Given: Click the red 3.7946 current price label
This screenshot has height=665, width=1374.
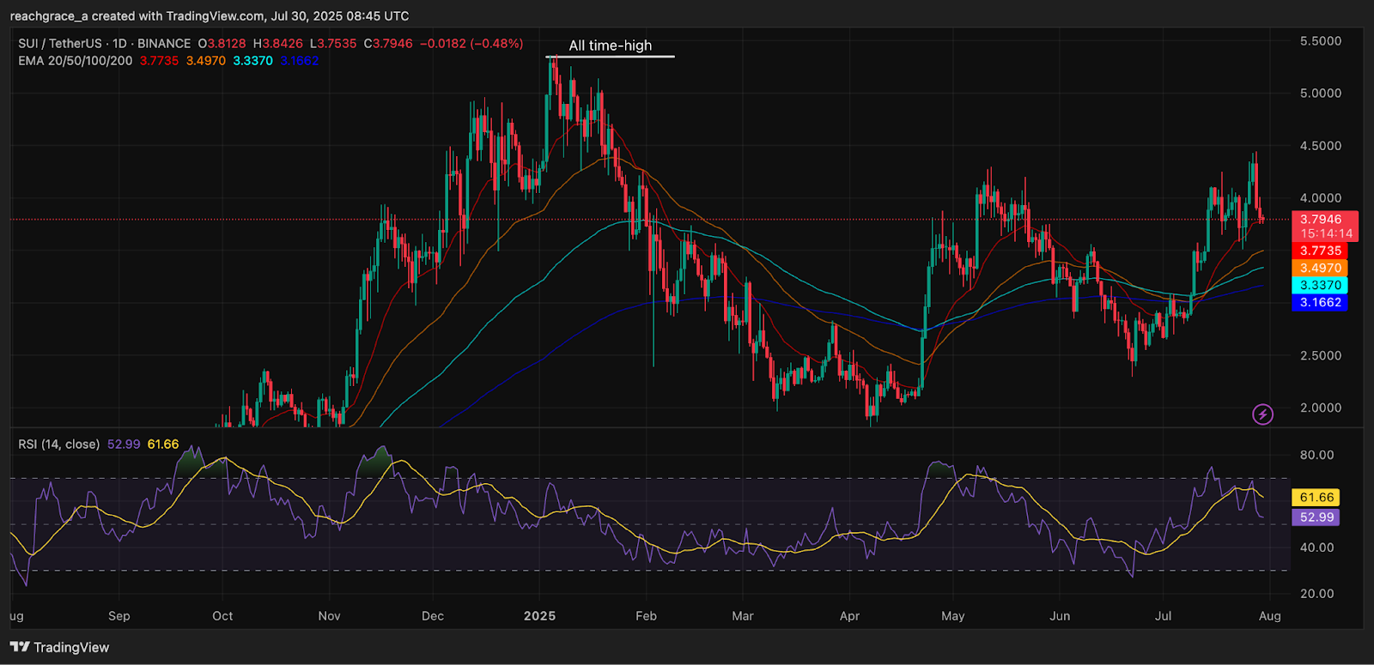Looking at the screenshot, I should click(1320, 220).
